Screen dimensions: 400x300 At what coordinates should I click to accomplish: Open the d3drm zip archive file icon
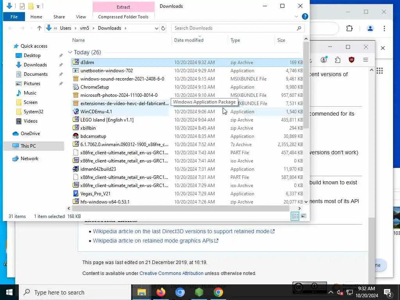(x=75, y=62)
